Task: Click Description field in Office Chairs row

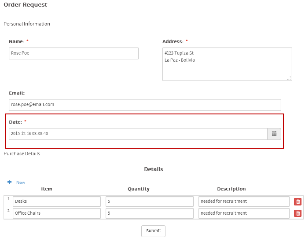Action: [x=244, y=213]
